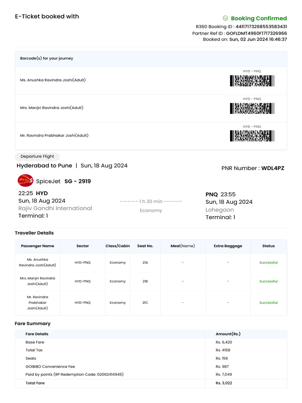Click seat number 21C
This screenshot has height=403, width=302.
click(145, 303)
